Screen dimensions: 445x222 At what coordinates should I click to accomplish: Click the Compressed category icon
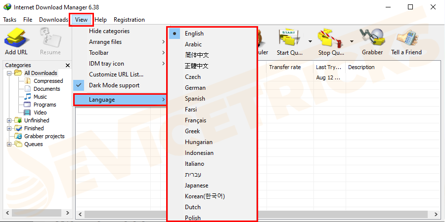(x=28, y=81)
